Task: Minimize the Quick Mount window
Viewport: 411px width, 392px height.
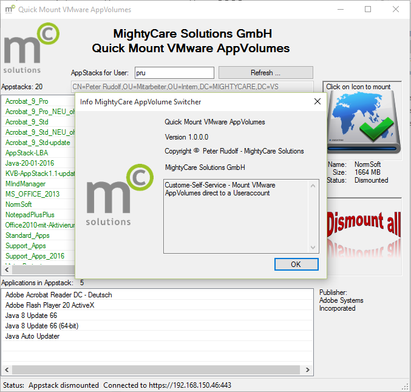Action: pyautogui.click(x=341, y=10)
